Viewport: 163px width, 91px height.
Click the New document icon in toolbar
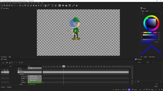pyautogui.click(x=2, y=6)
